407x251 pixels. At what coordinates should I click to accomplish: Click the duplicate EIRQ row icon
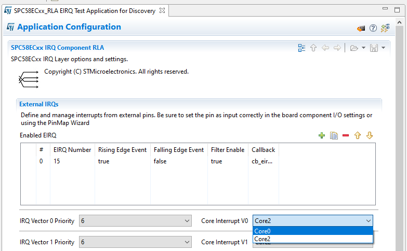click(334, 135)
